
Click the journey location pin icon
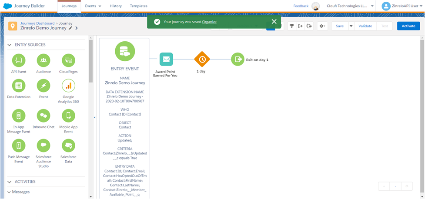point(13,26)
